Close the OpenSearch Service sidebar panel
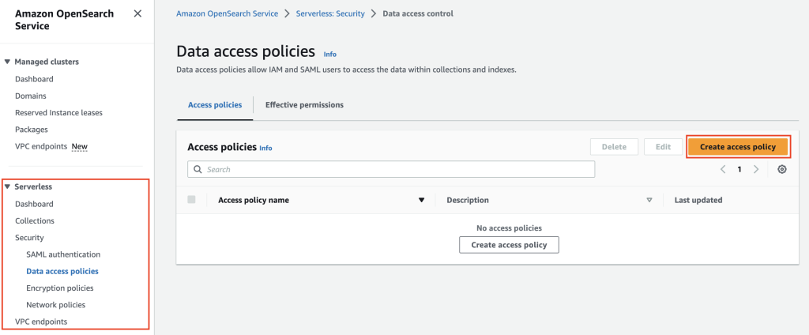809x335 pixels. [137, 14]
